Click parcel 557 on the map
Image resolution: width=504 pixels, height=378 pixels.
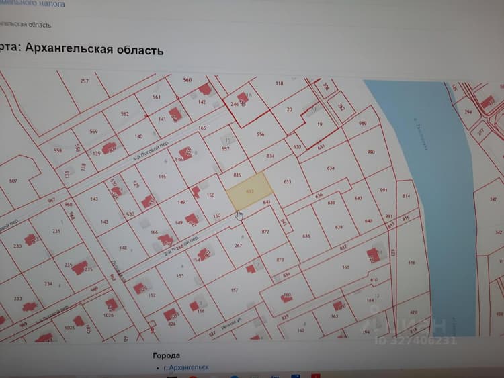pyautogui.click(x=226, y=148)
